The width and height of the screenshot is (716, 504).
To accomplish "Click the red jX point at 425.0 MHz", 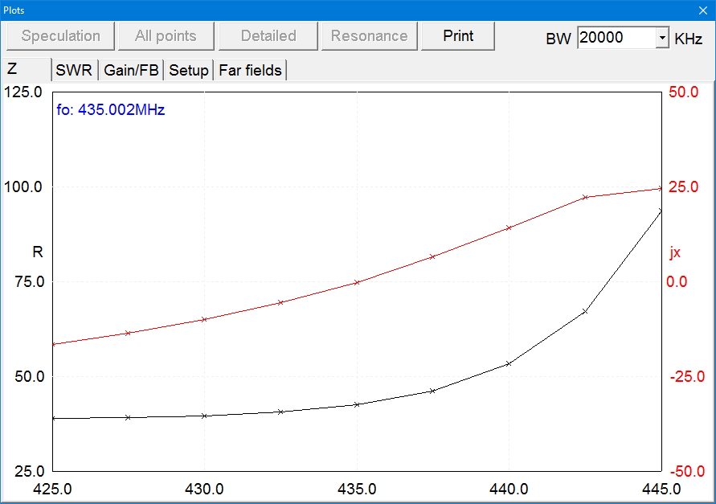I will (52, 344).
